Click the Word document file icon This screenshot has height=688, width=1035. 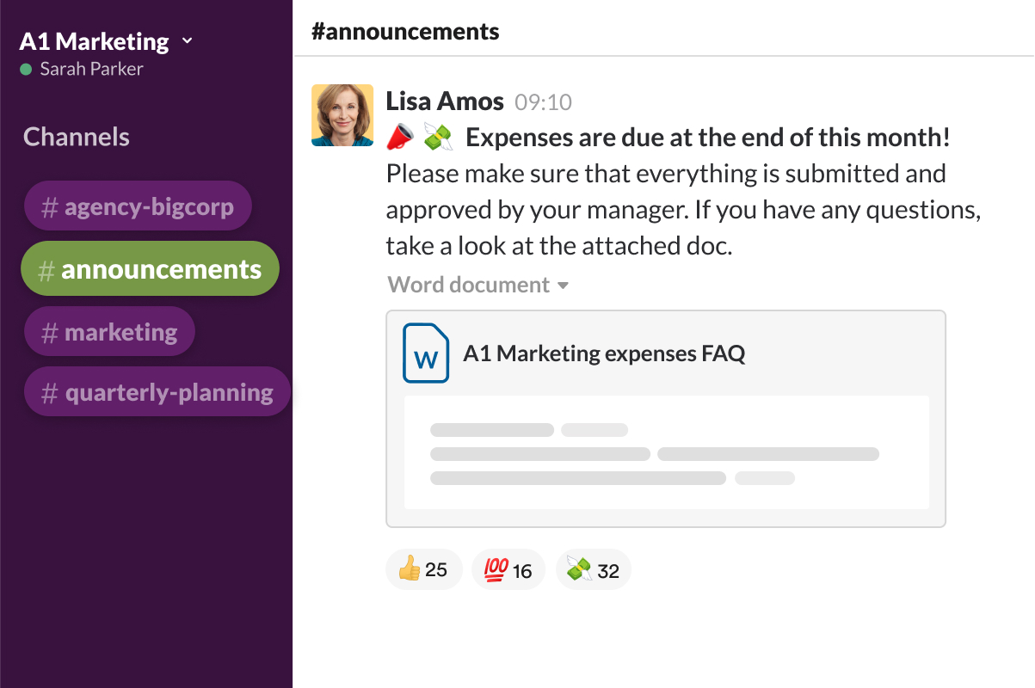click(x=425, y=353)
